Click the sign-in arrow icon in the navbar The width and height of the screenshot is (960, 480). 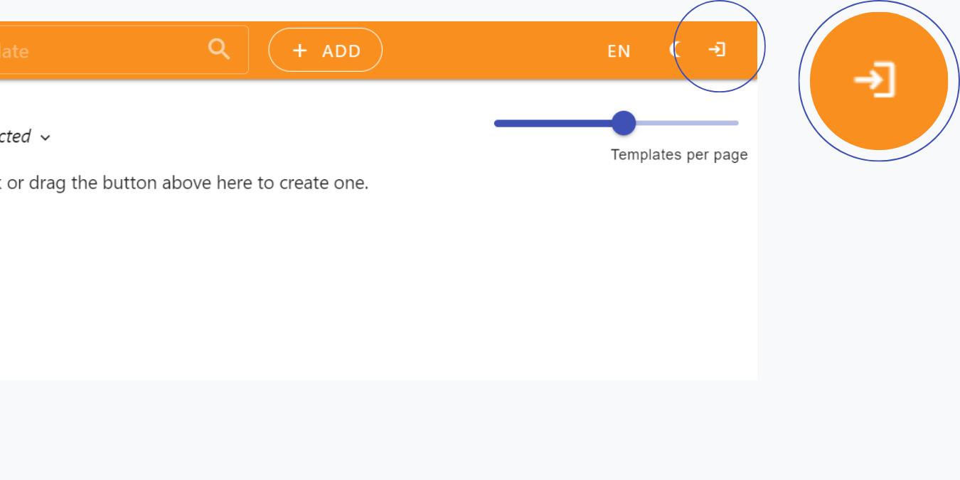point(716,50)
